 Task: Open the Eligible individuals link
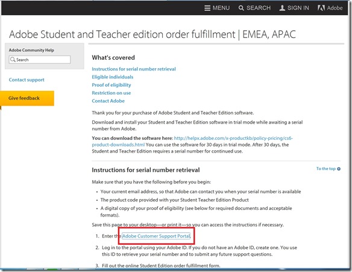tap(113, 77)
